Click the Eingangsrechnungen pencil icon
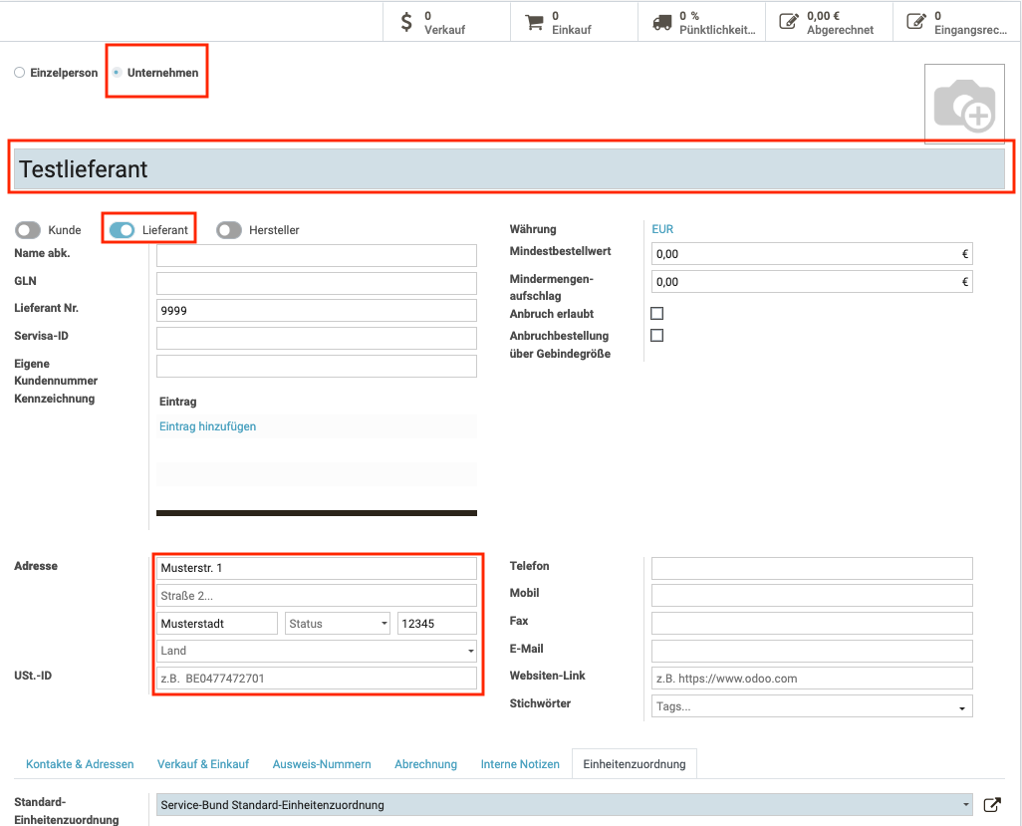This screenshot has width=1022, height=826. point(916,22)
